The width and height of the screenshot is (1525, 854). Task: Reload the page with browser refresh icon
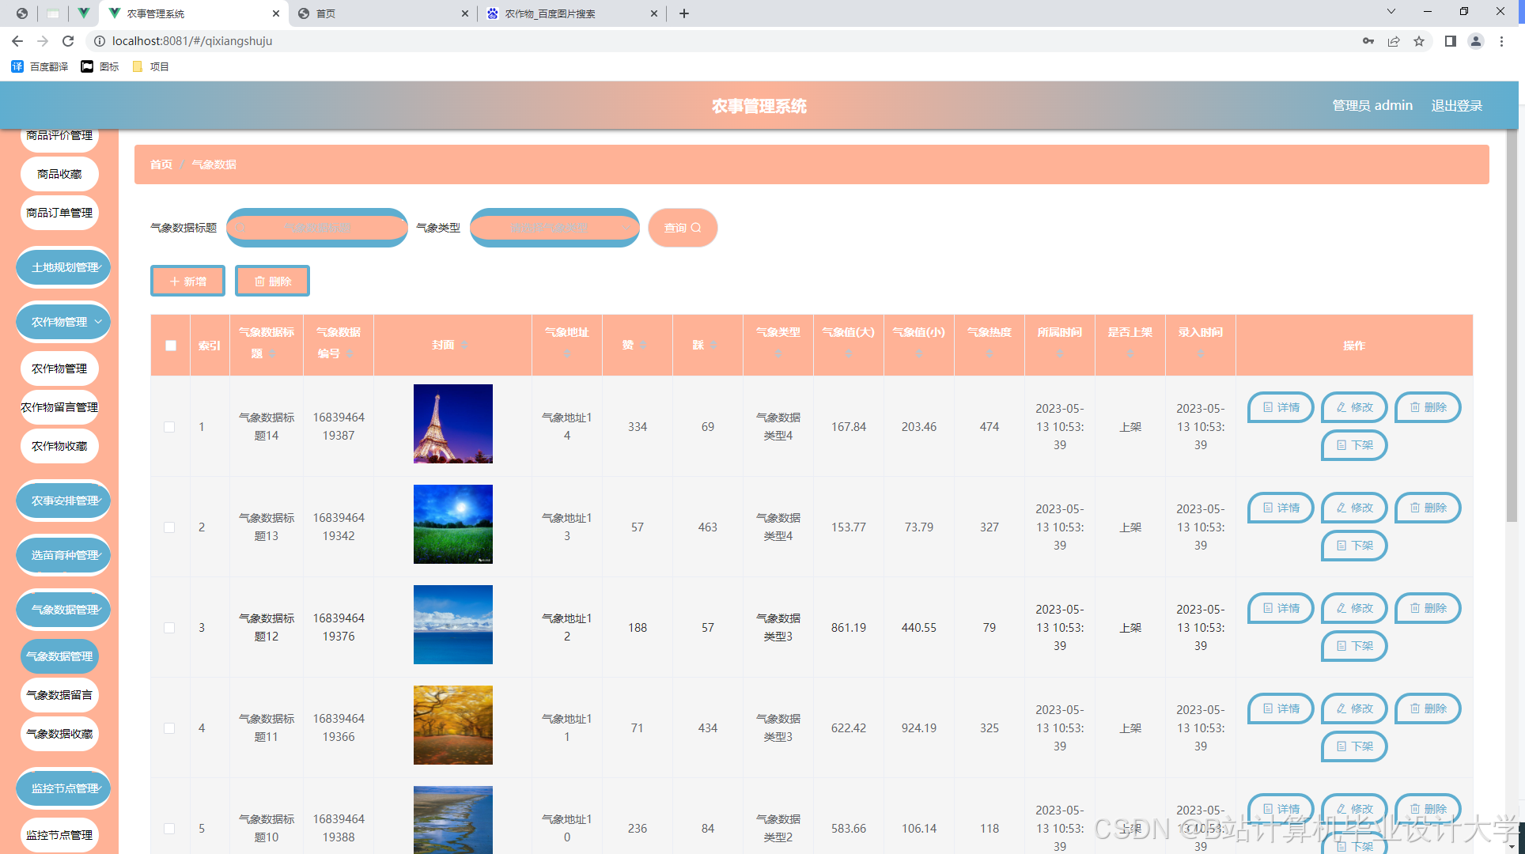[68, 41]
